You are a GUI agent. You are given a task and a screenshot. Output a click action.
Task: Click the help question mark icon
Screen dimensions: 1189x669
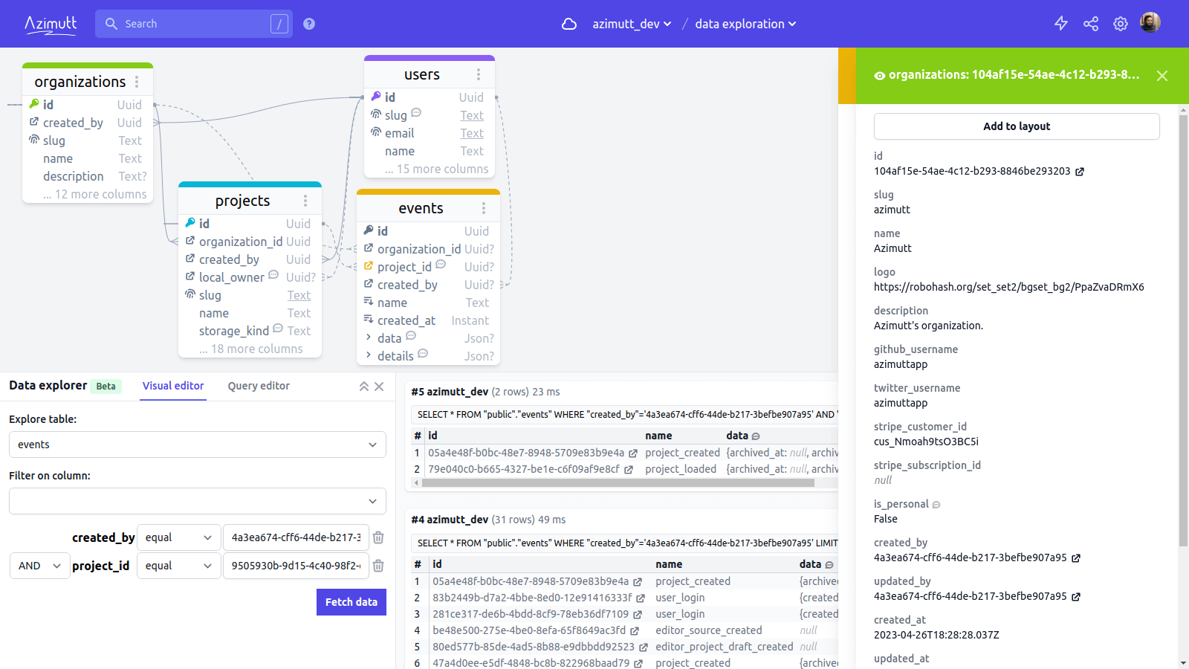(x=309, y=24)
